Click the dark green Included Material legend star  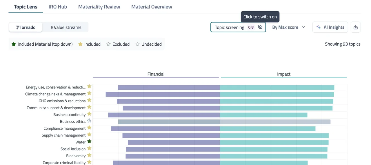(x=14, y=44)
